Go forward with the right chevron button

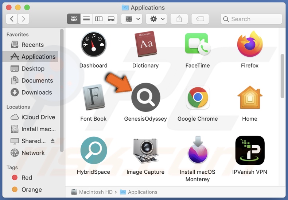(x=23, y=19)
